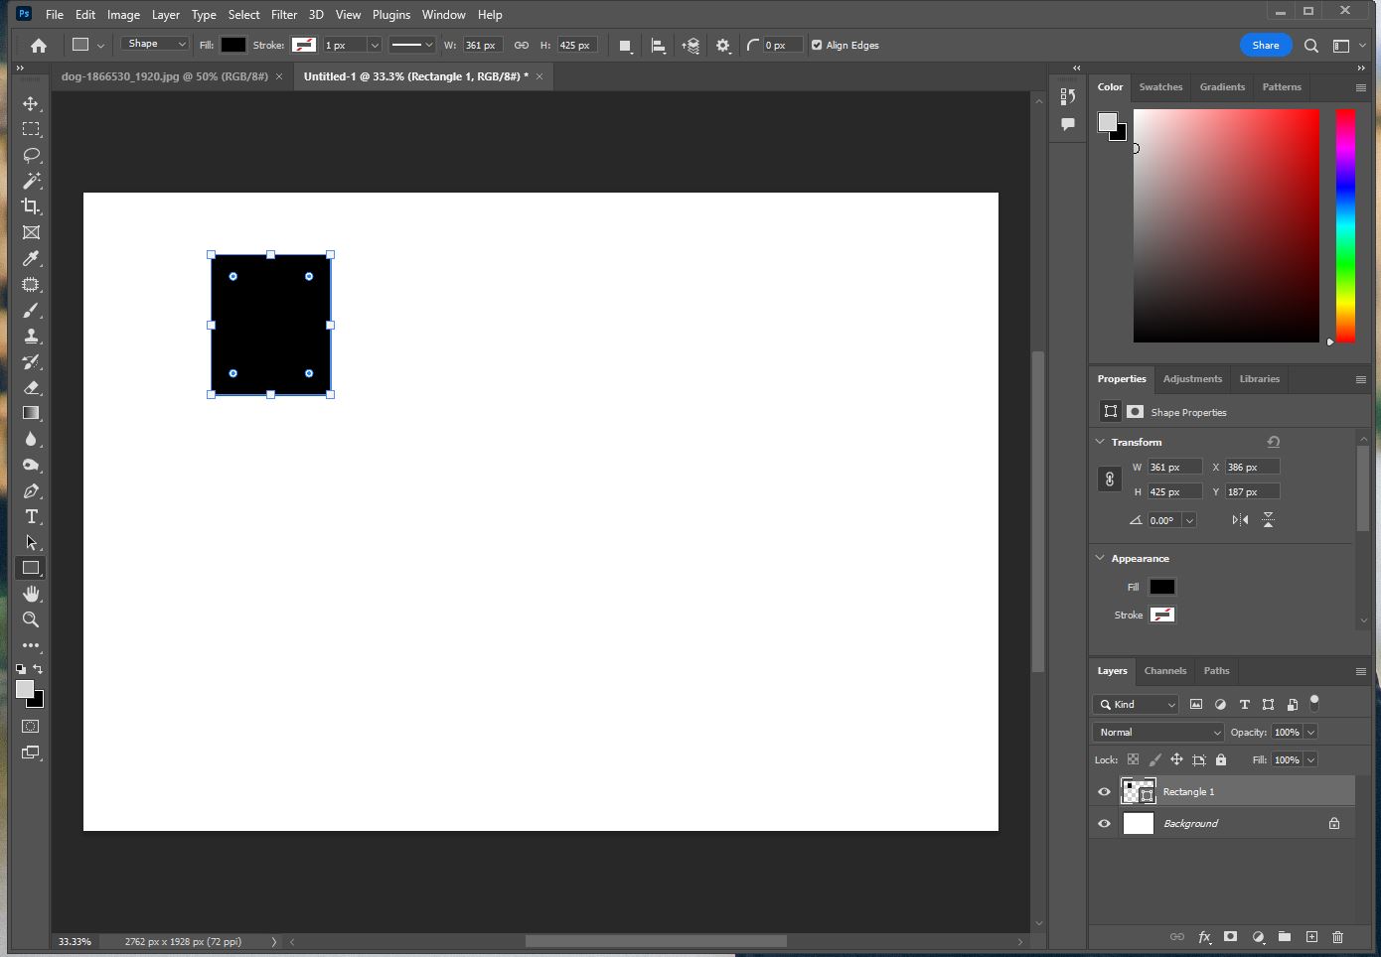Select the Move tool
The height and width of the screenshot is (957, 1381).
coord(31,103)
